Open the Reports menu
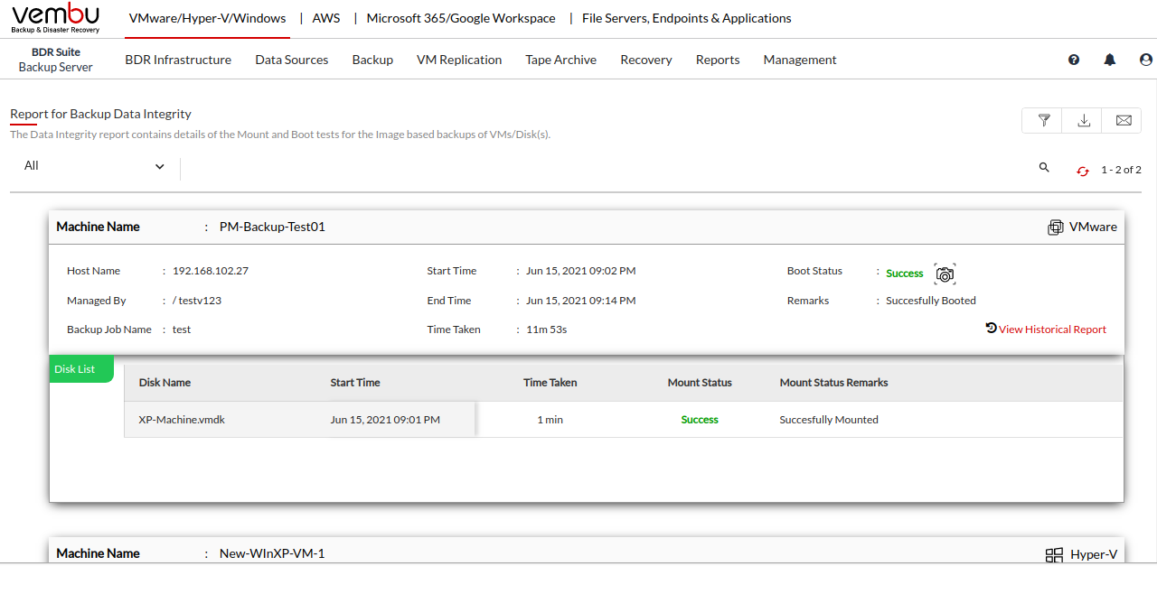Viewport: 1157px width, 594px height. [x=718, y=60]
